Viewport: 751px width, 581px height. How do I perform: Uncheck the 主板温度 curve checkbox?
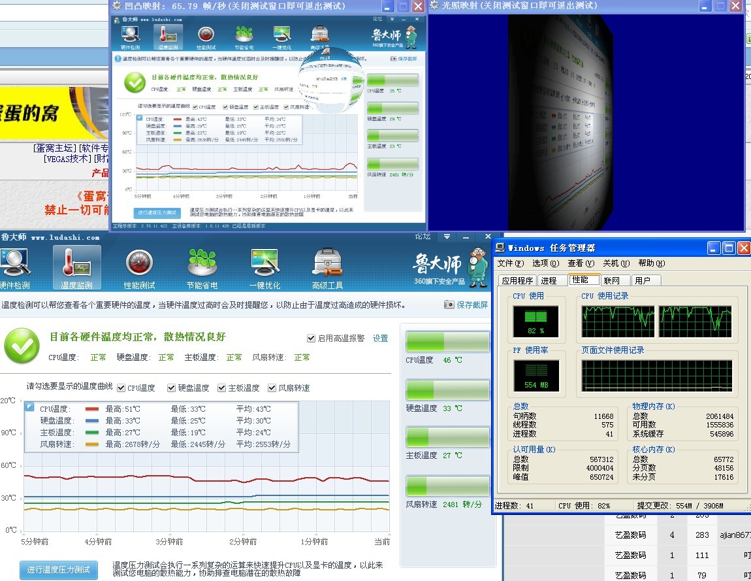(222, 388)
